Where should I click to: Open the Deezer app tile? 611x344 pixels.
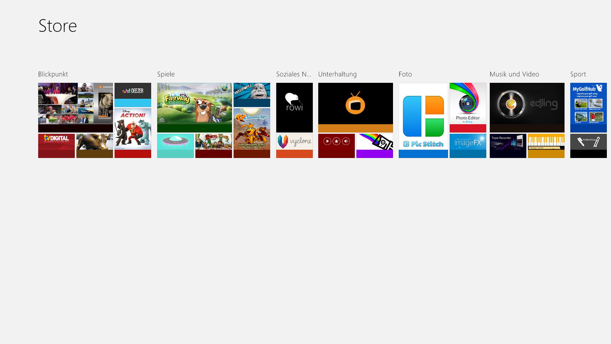point(133,95)
